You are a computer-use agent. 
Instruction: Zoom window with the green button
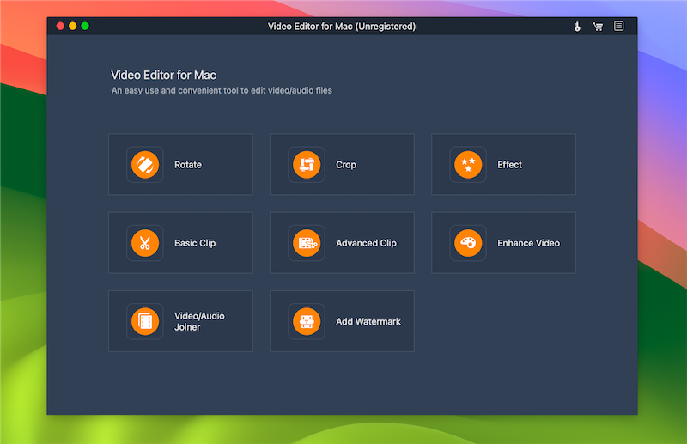click(x=85, y=27)
